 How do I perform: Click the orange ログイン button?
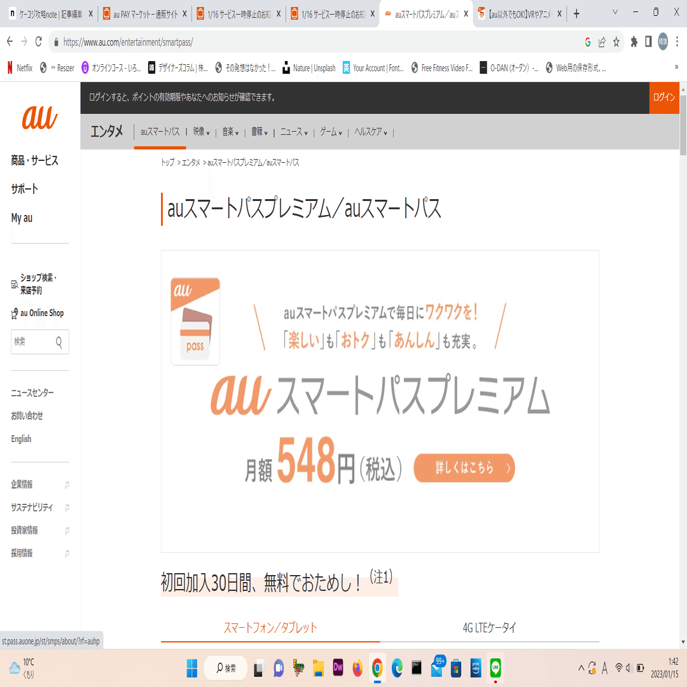(664, 97)
